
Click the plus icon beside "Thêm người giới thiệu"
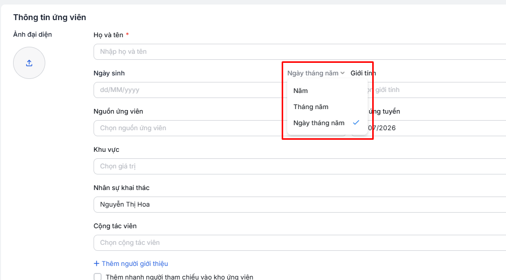click(96, 263)
